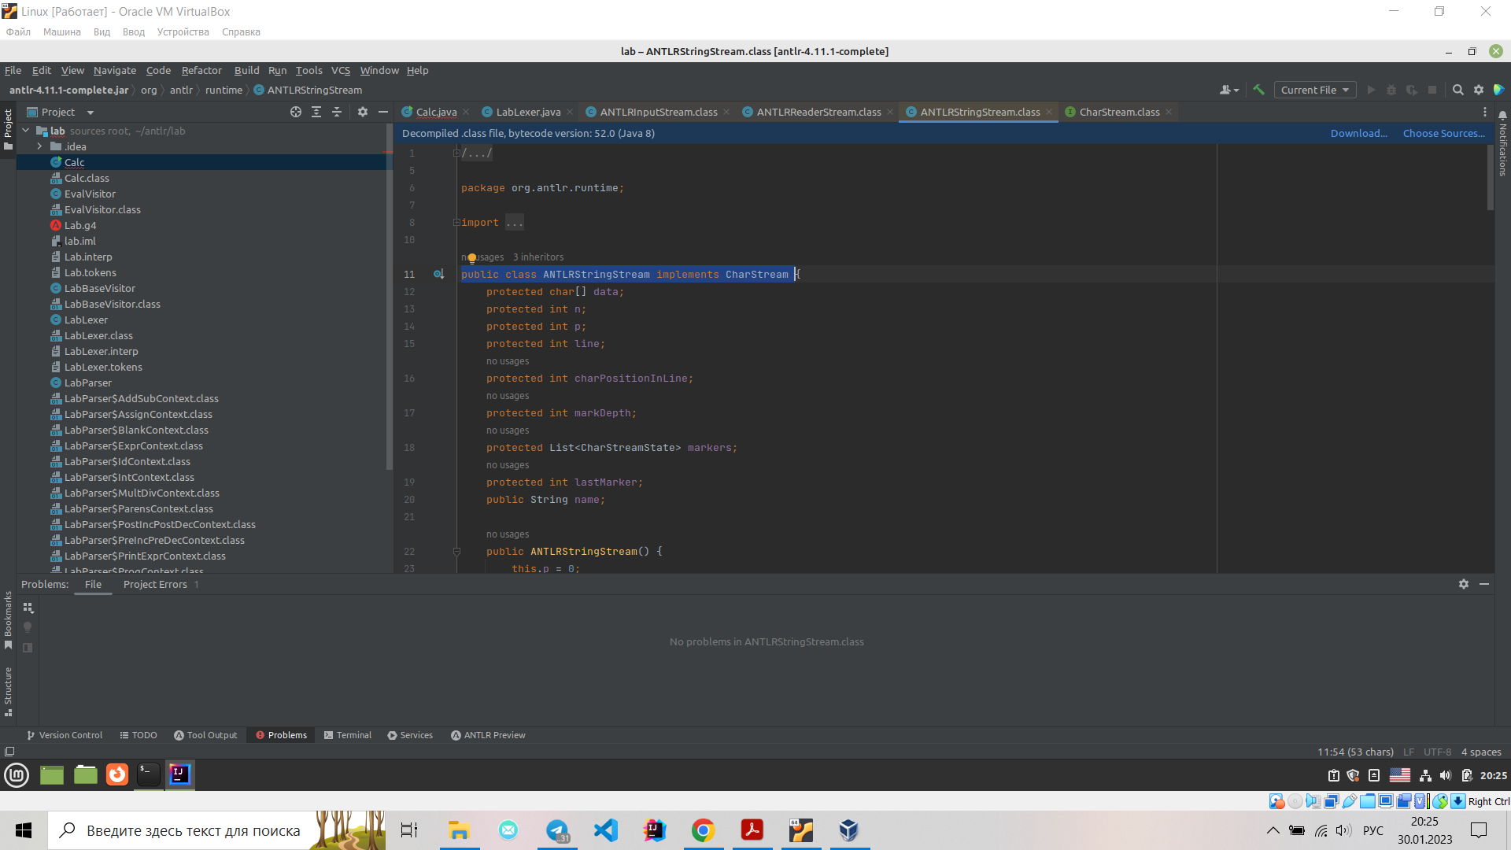1511x850 pixels.
Task: Switch to CharStream.class editor tab
Action: [x=1119, y=112]
